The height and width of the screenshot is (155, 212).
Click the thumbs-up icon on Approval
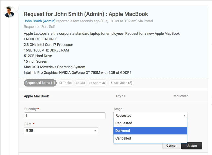[91, 83]
